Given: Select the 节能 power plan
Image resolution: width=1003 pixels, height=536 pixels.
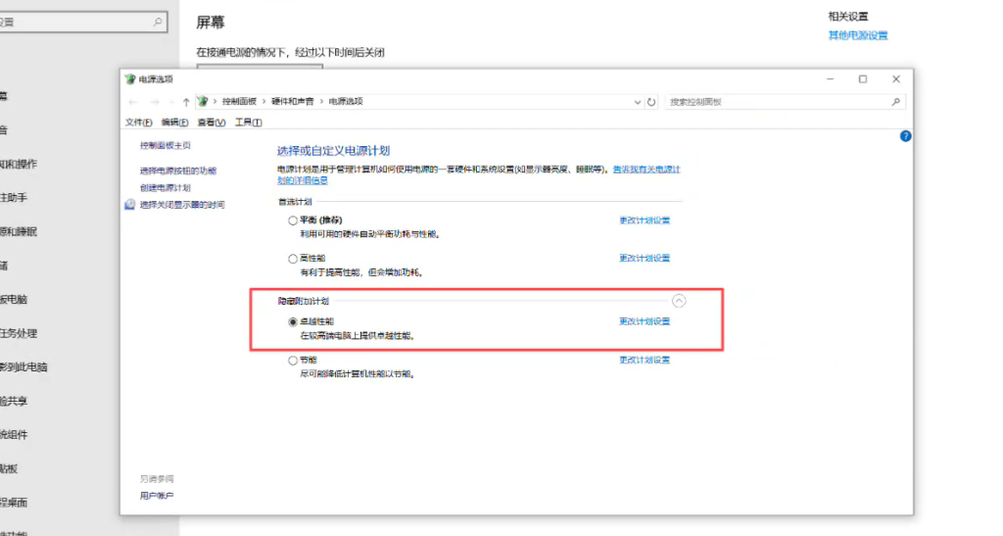Looking at the screenshot, I should (x=293, y=361).
